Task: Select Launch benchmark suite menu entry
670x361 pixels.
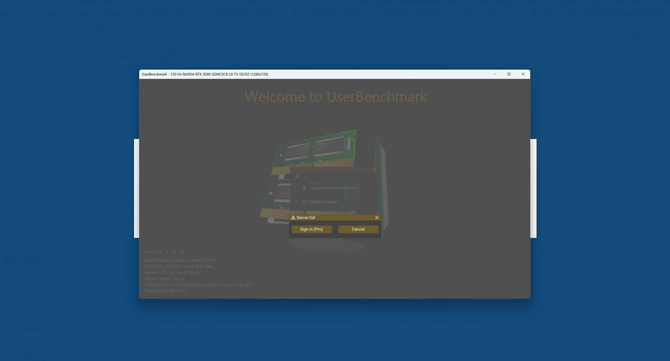Action: pyautogui.click(x=334, y=188)
